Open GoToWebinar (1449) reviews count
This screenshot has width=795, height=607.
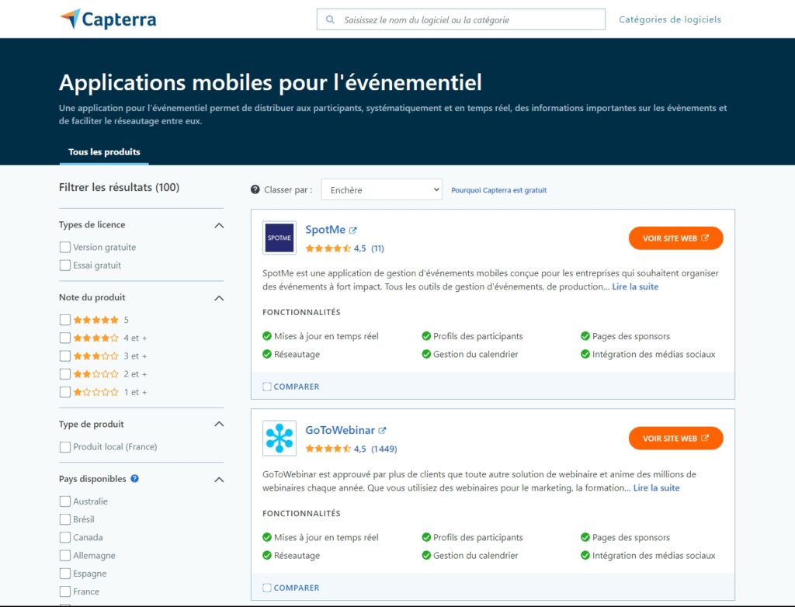tap(384, 449)
